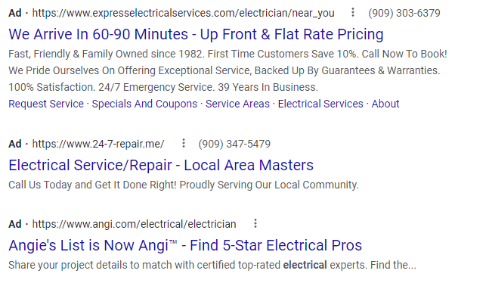Image resolution: width=489 pixels, height=283 pixels.
Task: Open 'Electrical Service/Repair - Local Area Masters' headline
Action: coord(161,165)
